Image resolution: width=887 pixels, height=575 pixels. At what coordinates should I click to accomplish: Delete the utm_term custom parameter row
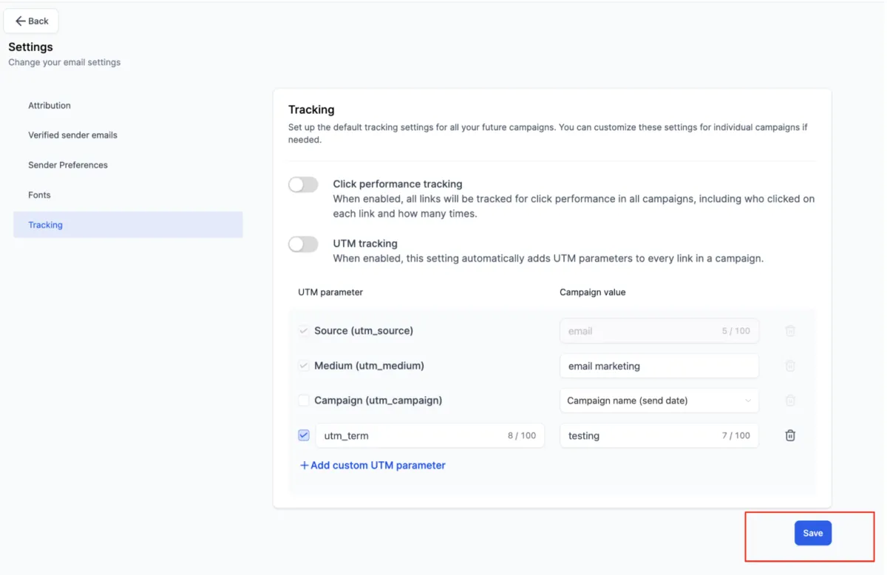pyautogui.click(x=790, y=436)
